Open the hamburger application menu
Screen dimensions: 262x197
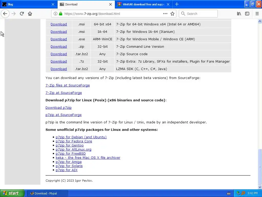coord(257,14)
